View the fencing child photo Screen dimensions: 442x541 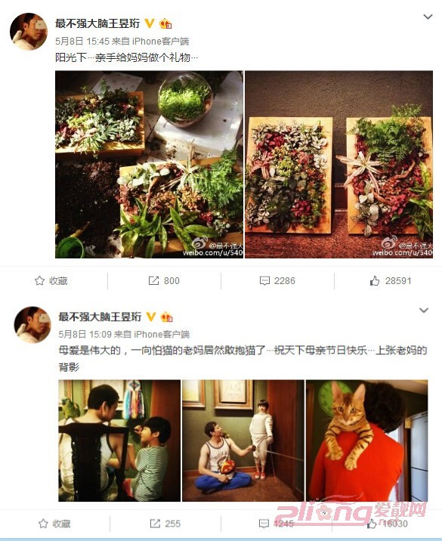(243, 441)
